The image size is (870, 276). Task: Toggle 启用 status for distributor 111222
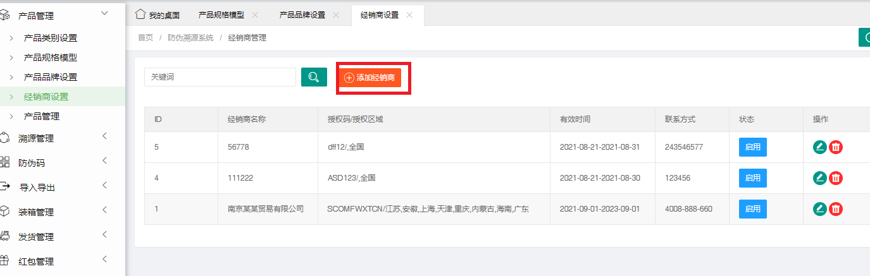tap(752, 178)
